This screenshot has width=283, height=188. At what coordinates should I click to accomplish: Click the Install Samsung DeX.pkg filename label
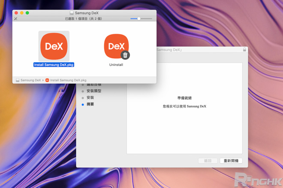pos(54,65)
